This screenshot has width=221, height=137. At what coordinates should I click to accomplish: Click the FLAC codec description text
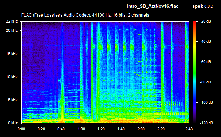coord(85,15)
